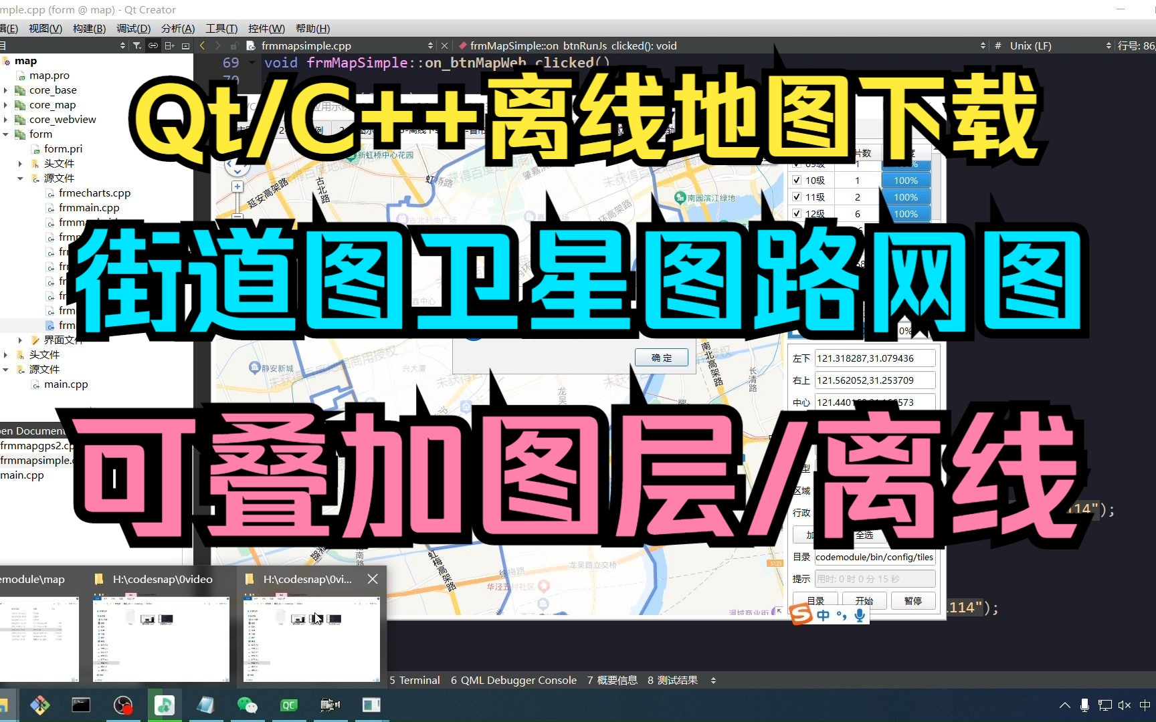
Task: Click the 确定 button in dialog
Action: click(x=662, y=358)
